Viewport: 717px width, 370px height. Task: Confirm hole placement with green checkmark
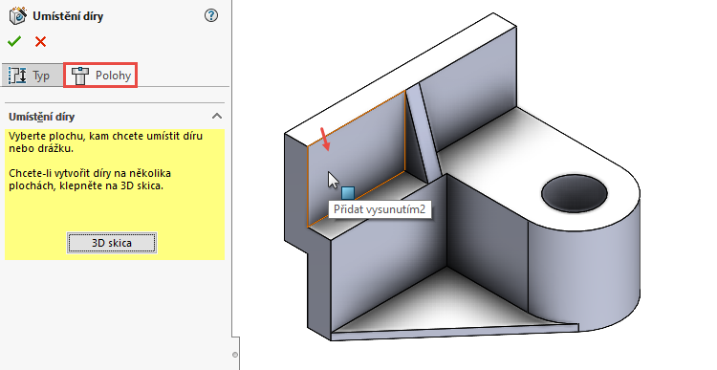point(14,42)
